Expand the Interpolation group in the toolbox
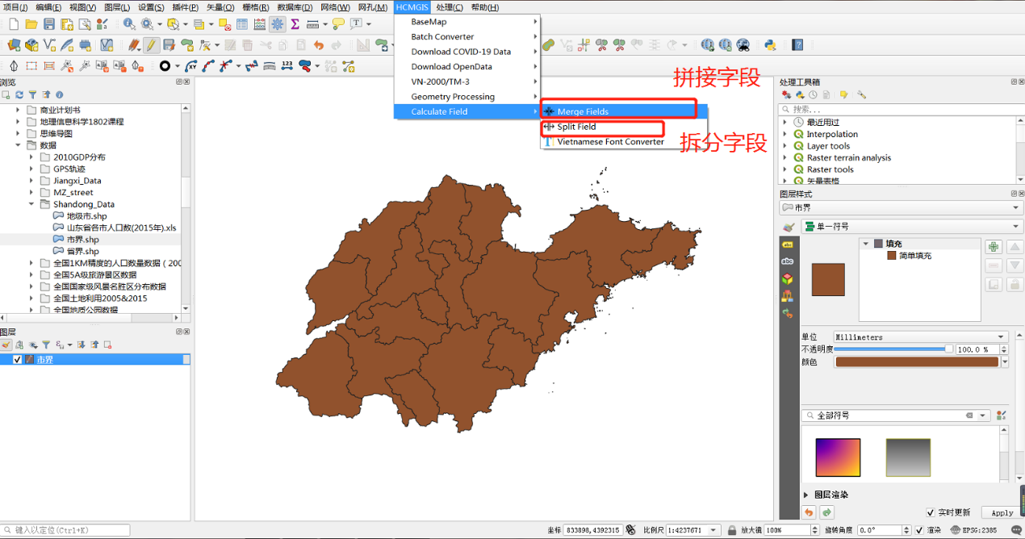1025x539 pixels. [x=784, y=135]
